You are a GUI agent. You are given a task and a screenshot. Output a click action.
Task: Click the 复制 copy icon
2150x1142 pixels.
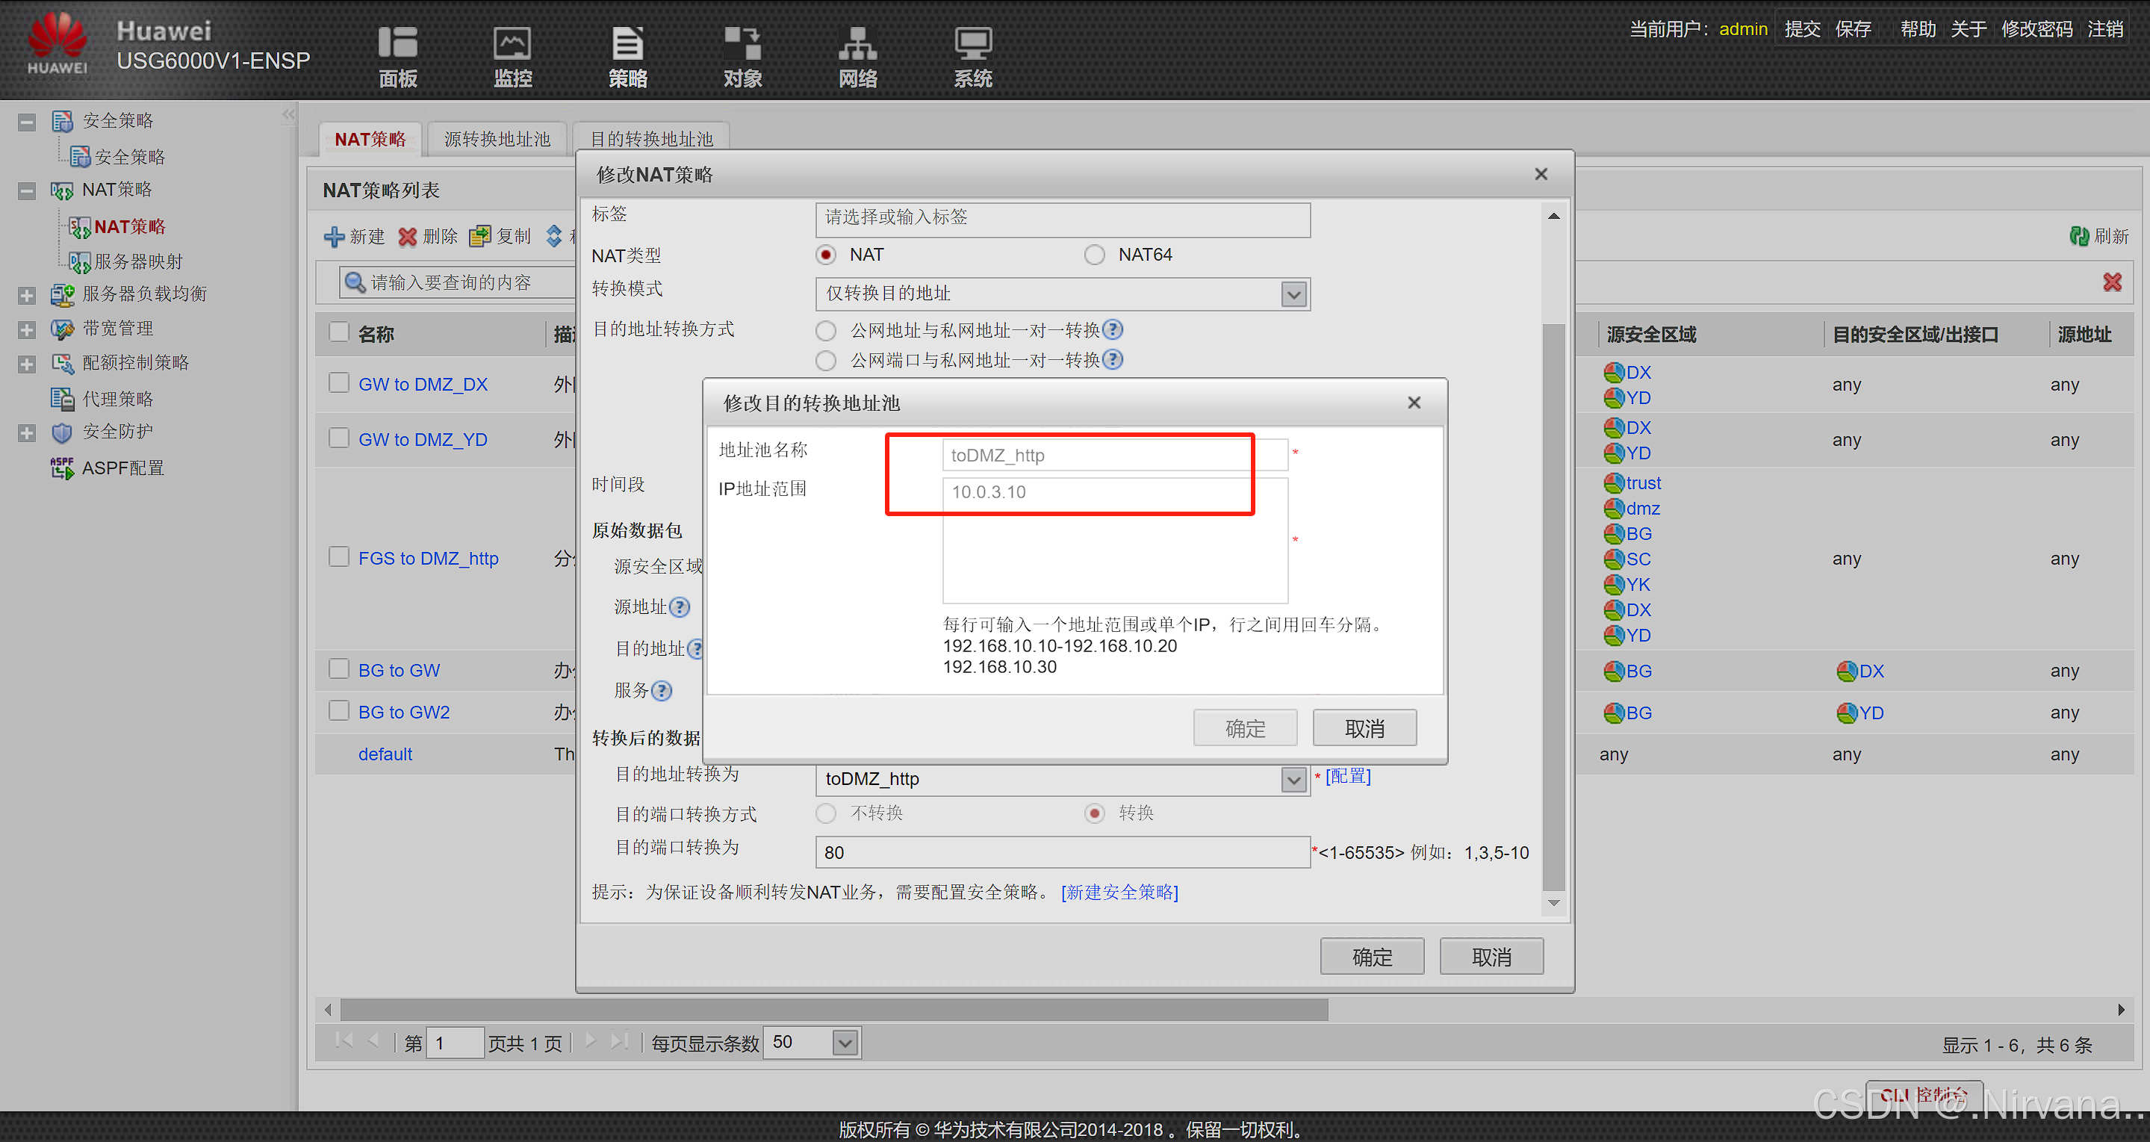480,237
